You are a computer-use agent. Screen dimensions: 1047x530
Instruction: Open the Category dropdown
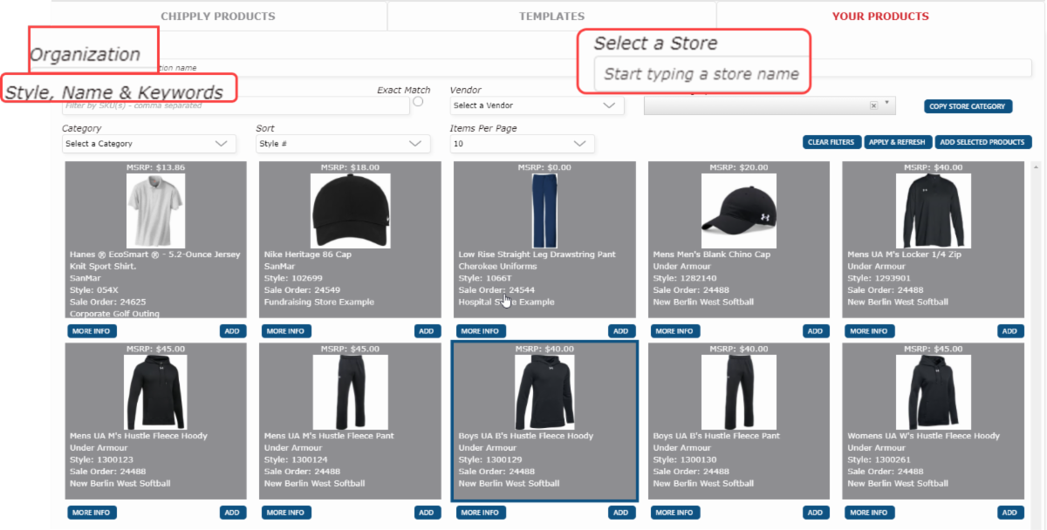coord(148,144)
